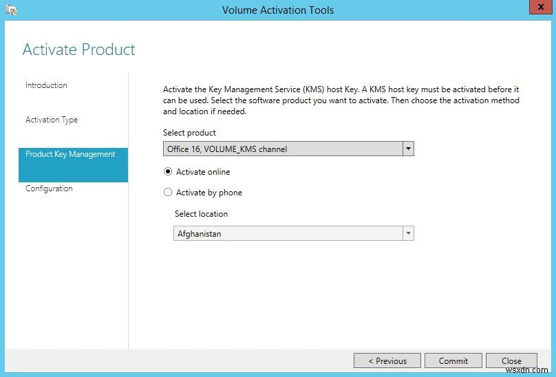The width and height of the screenshot is (556, 377).
Task: Open the Activation Type step
Action: 52,120
